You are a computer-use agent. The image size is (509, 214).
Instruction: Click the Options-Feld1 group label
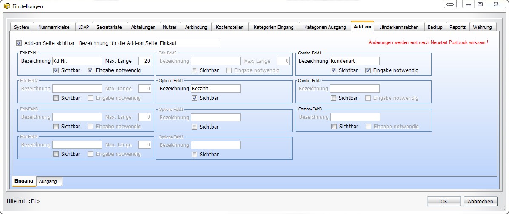pyautogui.click(x=171, y=80)
